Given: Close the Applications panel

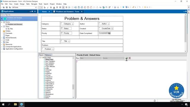Looking at the screenshot, I should click(35, 11).
